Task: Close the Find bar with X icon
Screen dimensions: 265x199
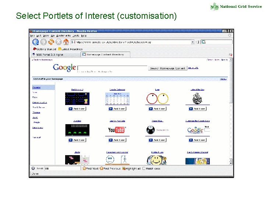Action: point(33,168)
